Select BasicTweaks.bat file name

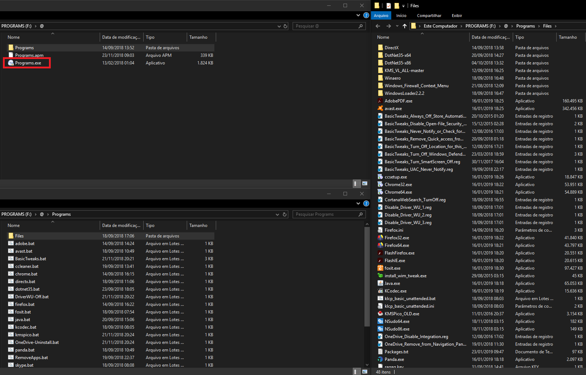[30, 259]
